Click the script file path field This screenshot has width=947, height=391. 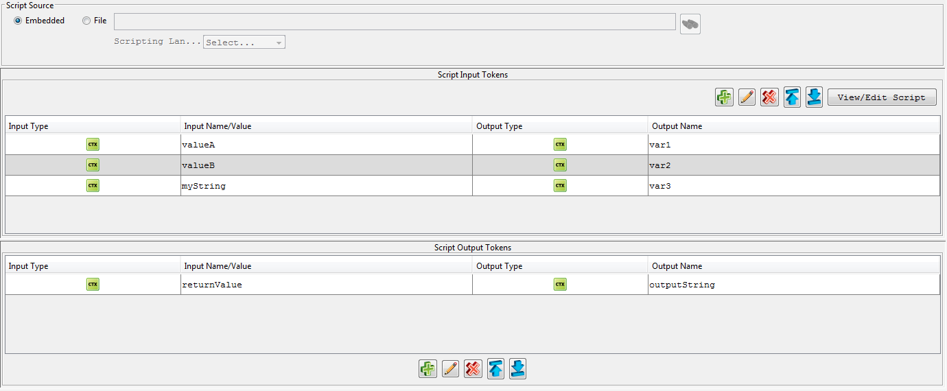[395, 21]
